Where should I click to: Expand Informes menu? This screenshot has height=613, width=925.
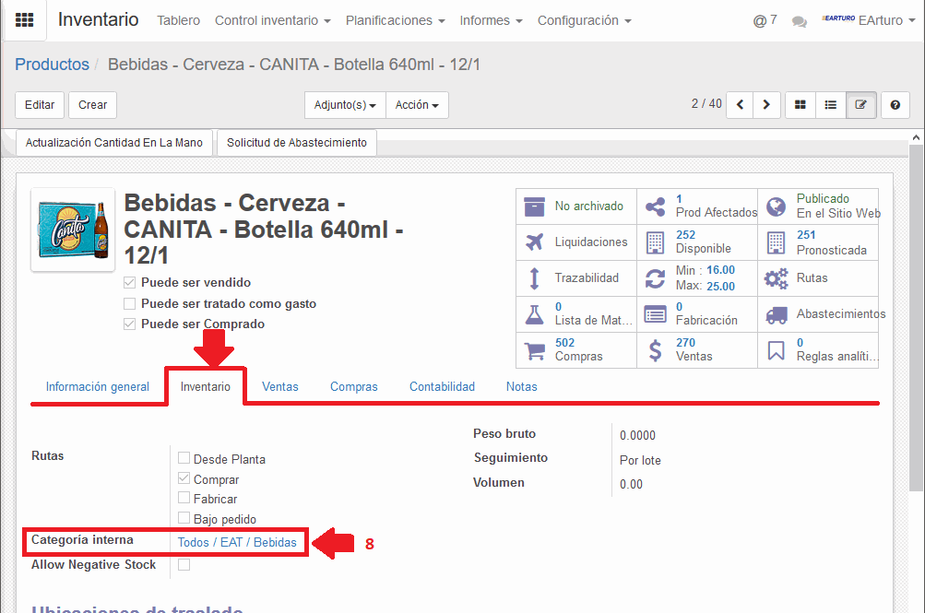coord(491,20)
